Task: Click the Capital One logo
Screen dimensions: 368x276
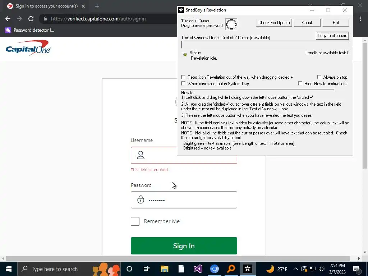Action: click(x=28, y=48)
